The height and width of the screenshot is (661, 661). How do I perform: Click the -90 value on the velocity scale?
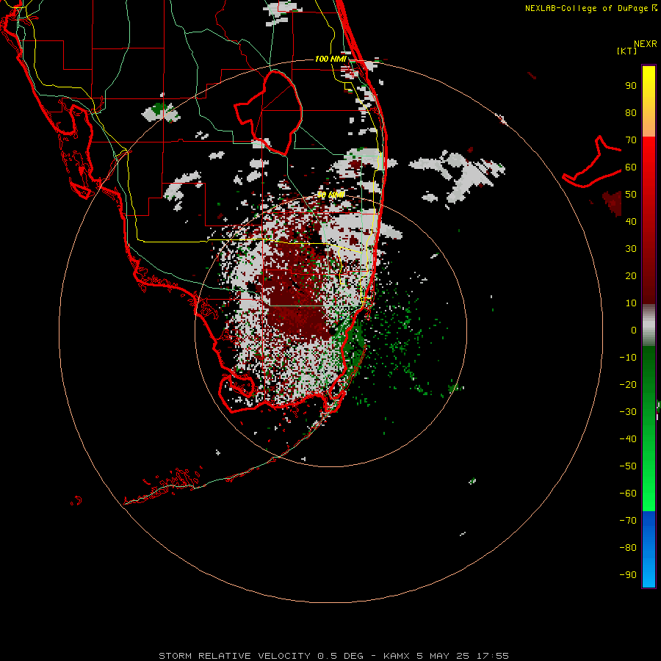[628, 575]
